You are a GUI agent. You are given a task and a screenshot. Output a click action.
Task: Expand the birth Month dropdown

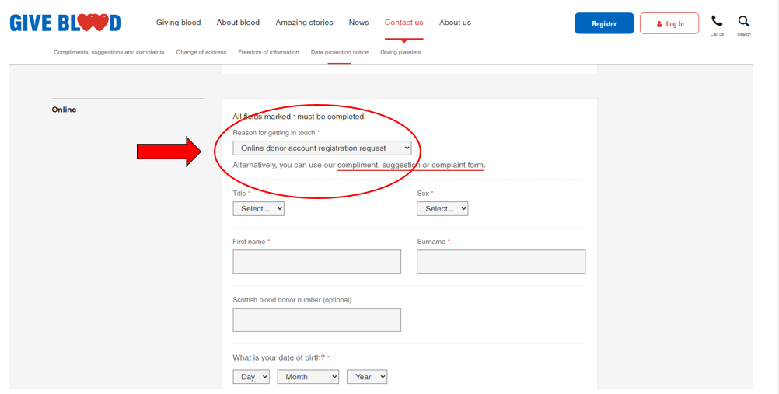coord(308,377)
